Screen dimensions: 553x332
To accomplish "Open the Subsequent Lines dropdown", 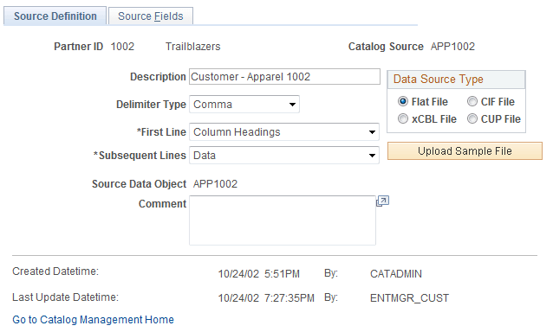I will point(284,155).
